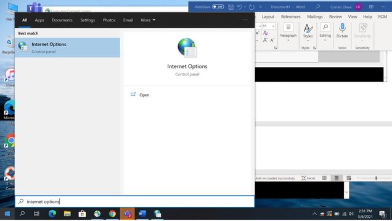
Task: Click the Clear All Formatting icon
Action: click(x=266, y=33)
